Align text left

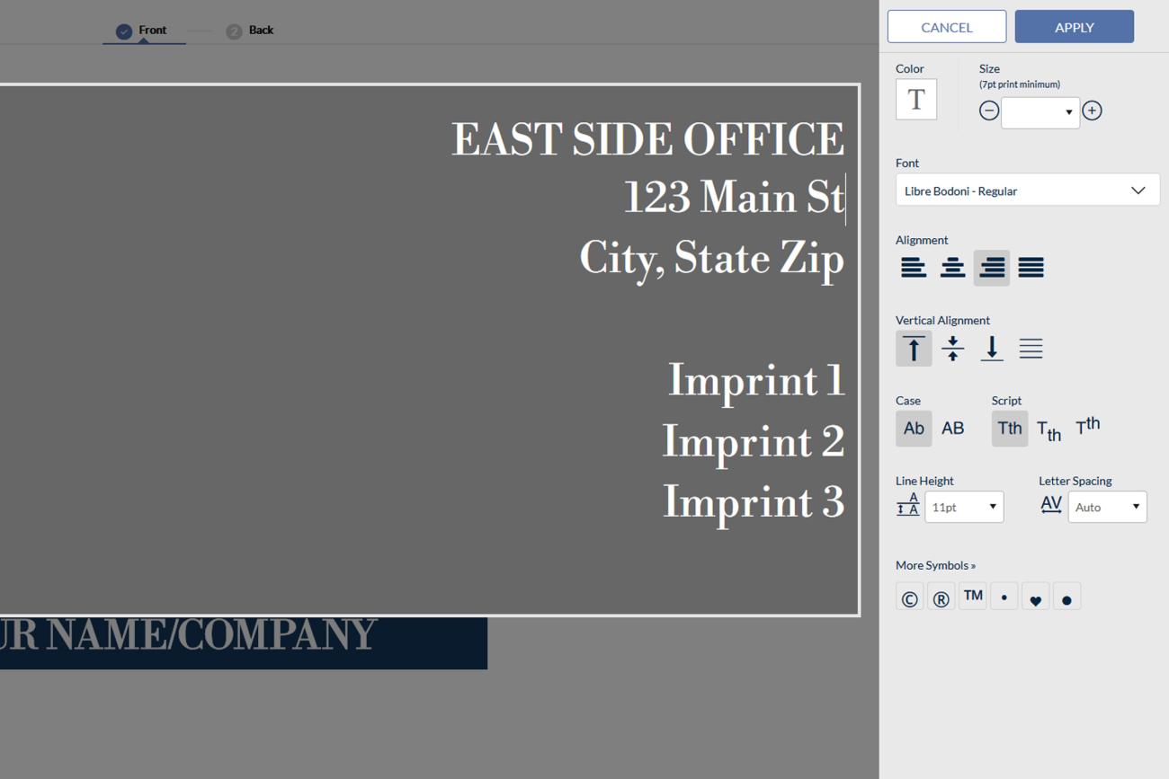point(914,268)
